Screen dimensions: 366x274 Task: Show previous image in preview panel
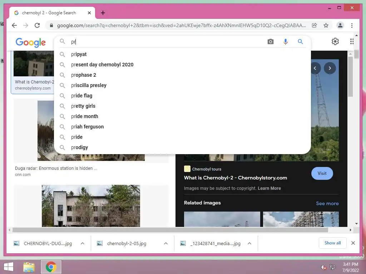[x=315, y=68]
